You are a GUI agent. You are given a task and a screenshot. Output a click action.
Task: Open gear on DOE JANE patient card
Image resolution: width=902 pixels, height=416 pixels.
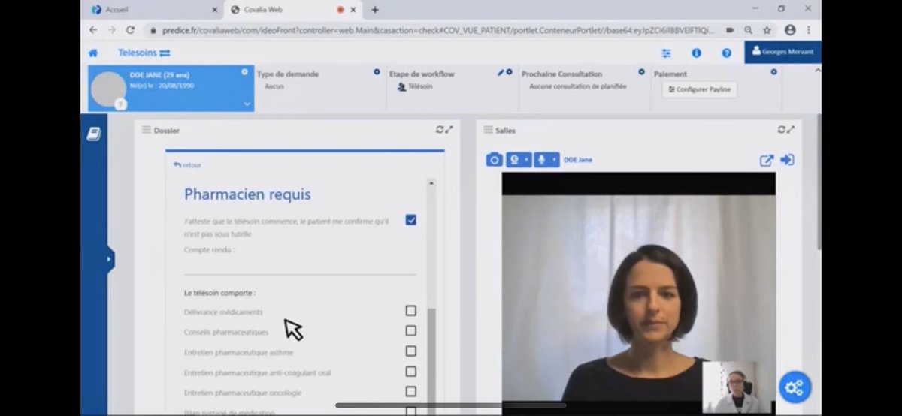click(244, 72)
